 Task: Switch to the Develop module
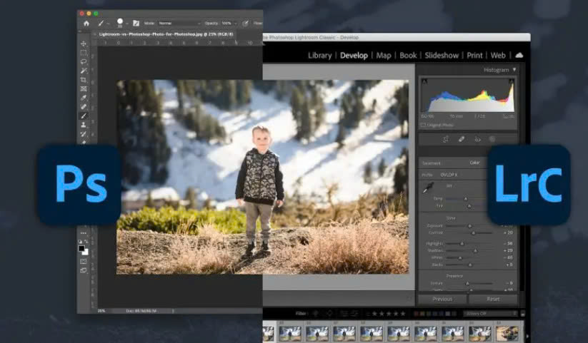click(354, 56)
